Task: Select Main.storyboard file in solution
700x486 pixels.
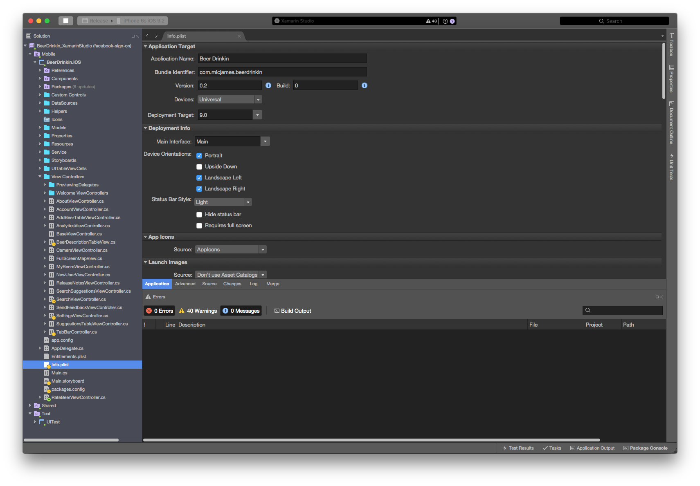Action: 68,381
